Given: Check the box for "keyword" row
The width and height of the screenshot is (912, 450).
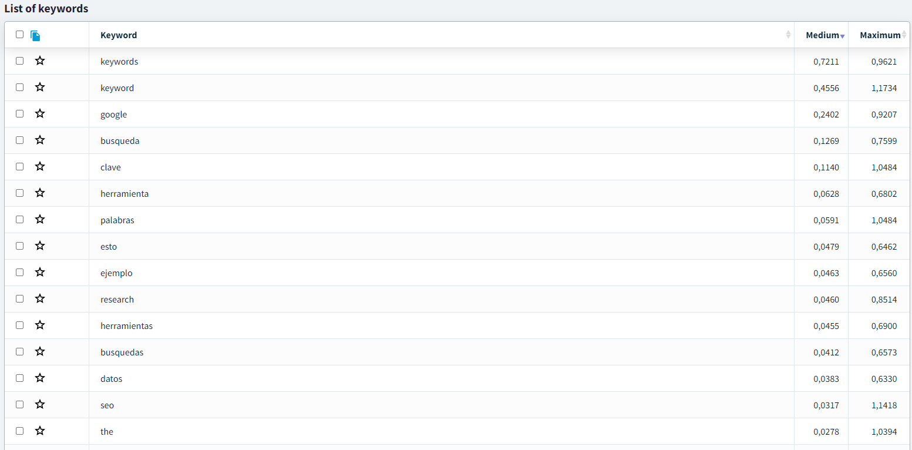Looking at the screenshot, I should click(20, 88).
